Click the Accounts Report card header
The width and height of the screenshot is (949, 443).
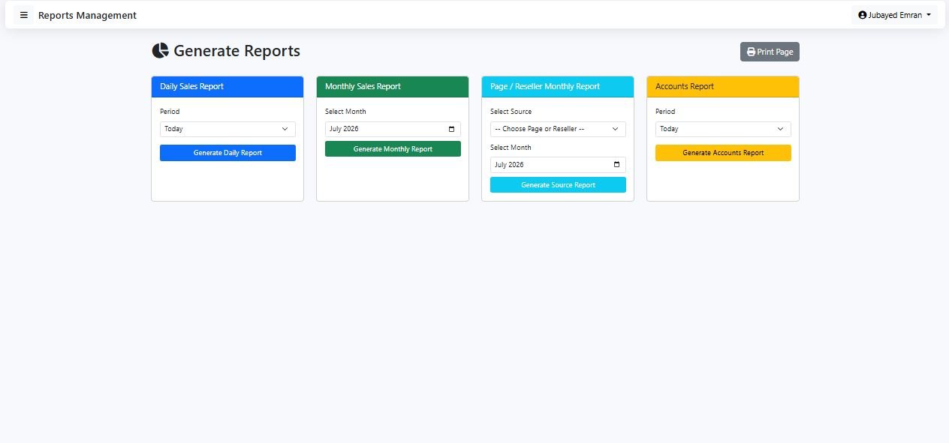pos(723,87)
